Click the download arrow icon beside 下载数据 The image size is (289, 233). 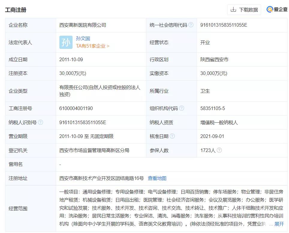pyautogui.click(x=233, y=9)
